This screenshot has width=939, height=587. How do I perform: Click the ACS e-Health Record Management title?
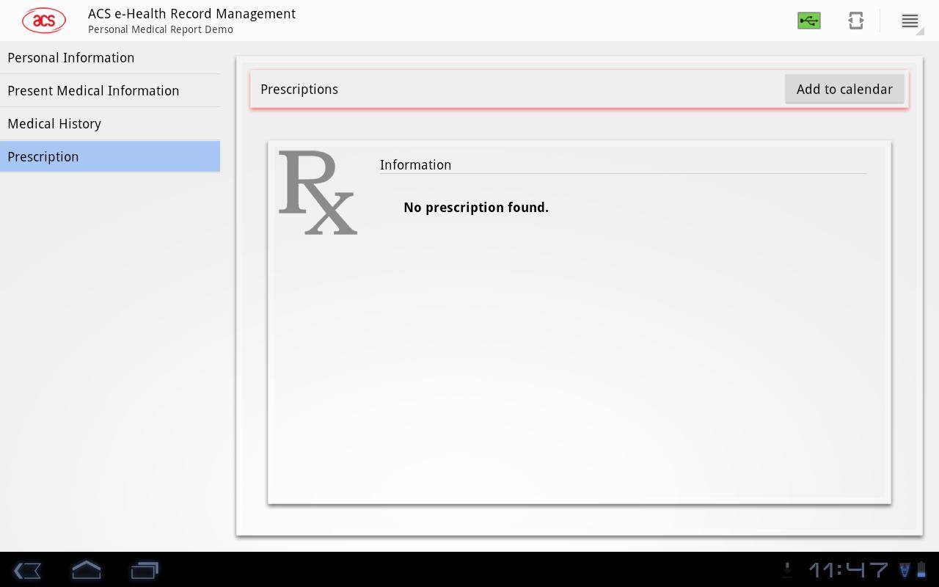pyautogui.click(x=191, y=14)
